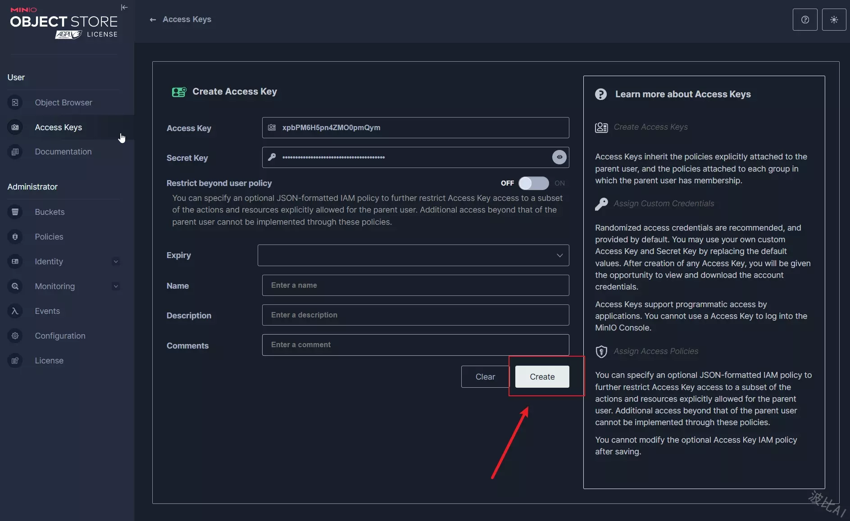Image resolution: width=850 pixels, height=521 pixels.
Task: Click the Monitoring magnifier icon
Action: coord(15,286)
